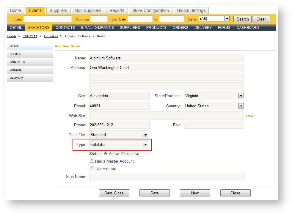Image resolution: width=292 pixels, height=214 pixels.
Task: Click the Save Close button
Action: pos(114,193)
